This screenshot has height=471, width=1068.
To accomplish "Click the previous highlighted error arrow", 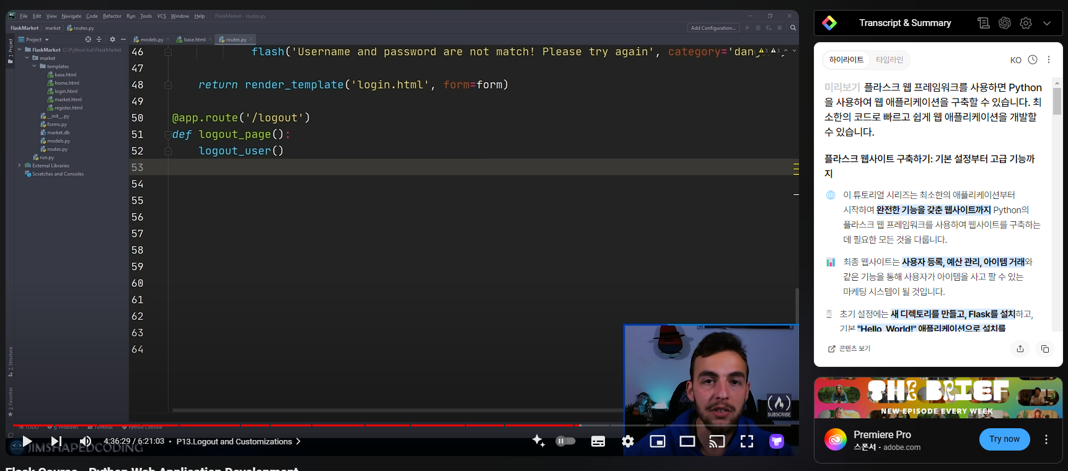I will (x=785, y=51).
